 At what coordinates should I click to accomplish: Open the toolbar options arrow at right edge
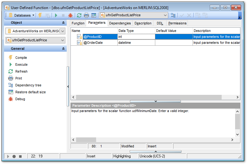240,17
